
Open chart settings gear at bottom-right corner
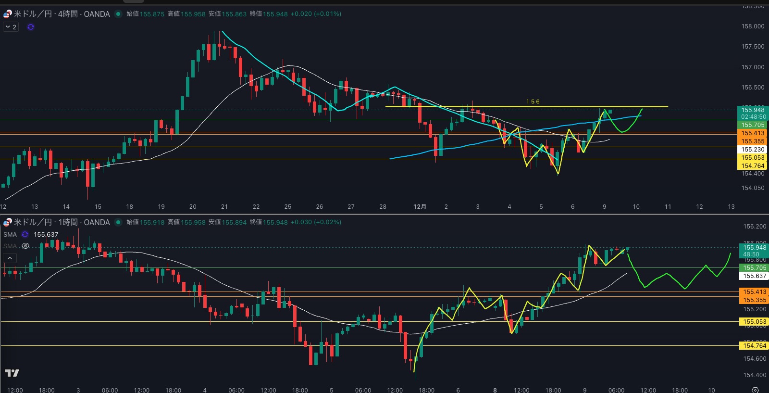coord(755,390)
